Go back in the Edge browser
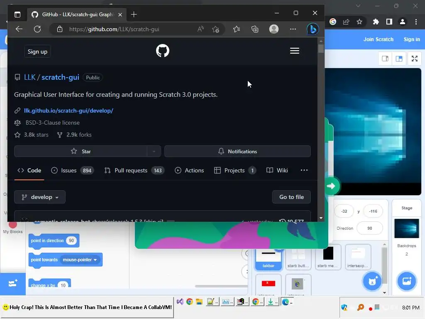Screen dimensions: 425x319 pos(19,29)
